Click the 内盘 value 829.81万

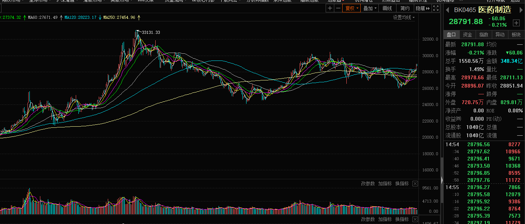click(x=512, y=102)
